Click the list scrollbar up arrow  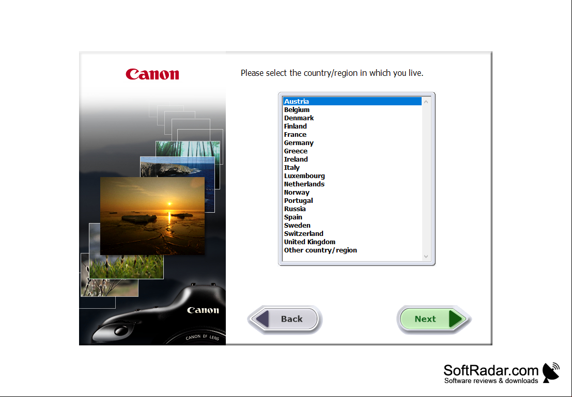(x=426, y=102)
